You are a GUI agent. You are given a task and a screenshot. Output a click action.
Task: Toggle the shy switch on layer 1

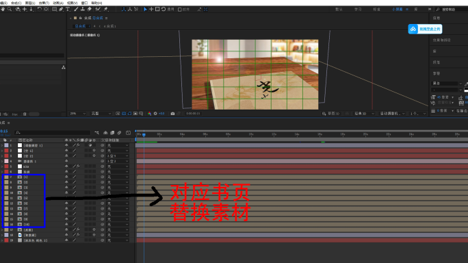pyautogui.click(x=66, y=145)
